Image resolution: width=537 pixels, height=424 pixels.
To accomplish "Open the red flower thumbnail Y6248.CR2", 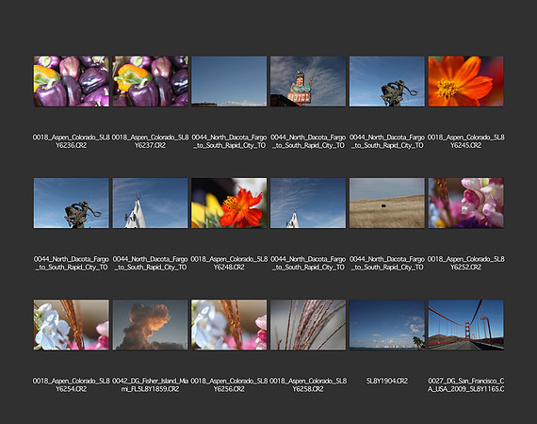I will pos(229,204).
